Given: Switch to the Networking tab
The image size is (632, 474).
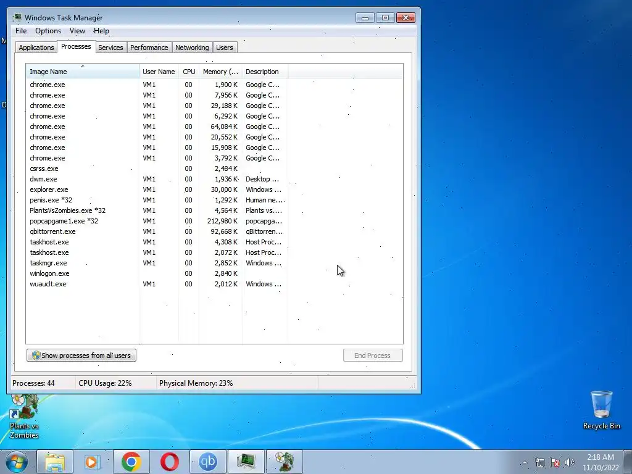Looking at the screenshot, I should tap(192, 48).
